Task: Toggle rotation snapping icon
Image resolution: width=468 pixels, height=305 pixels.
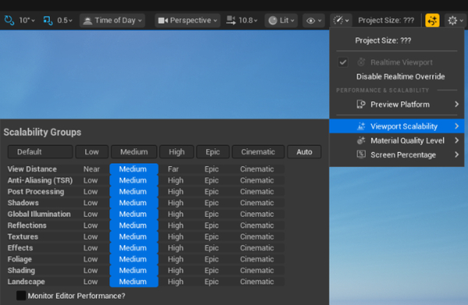Action: coord(9,20)
